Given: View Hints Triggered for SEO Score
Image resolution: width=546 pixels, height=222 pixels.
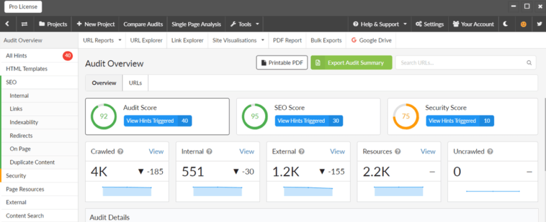Looking at the screenshot, I should 309,121.
